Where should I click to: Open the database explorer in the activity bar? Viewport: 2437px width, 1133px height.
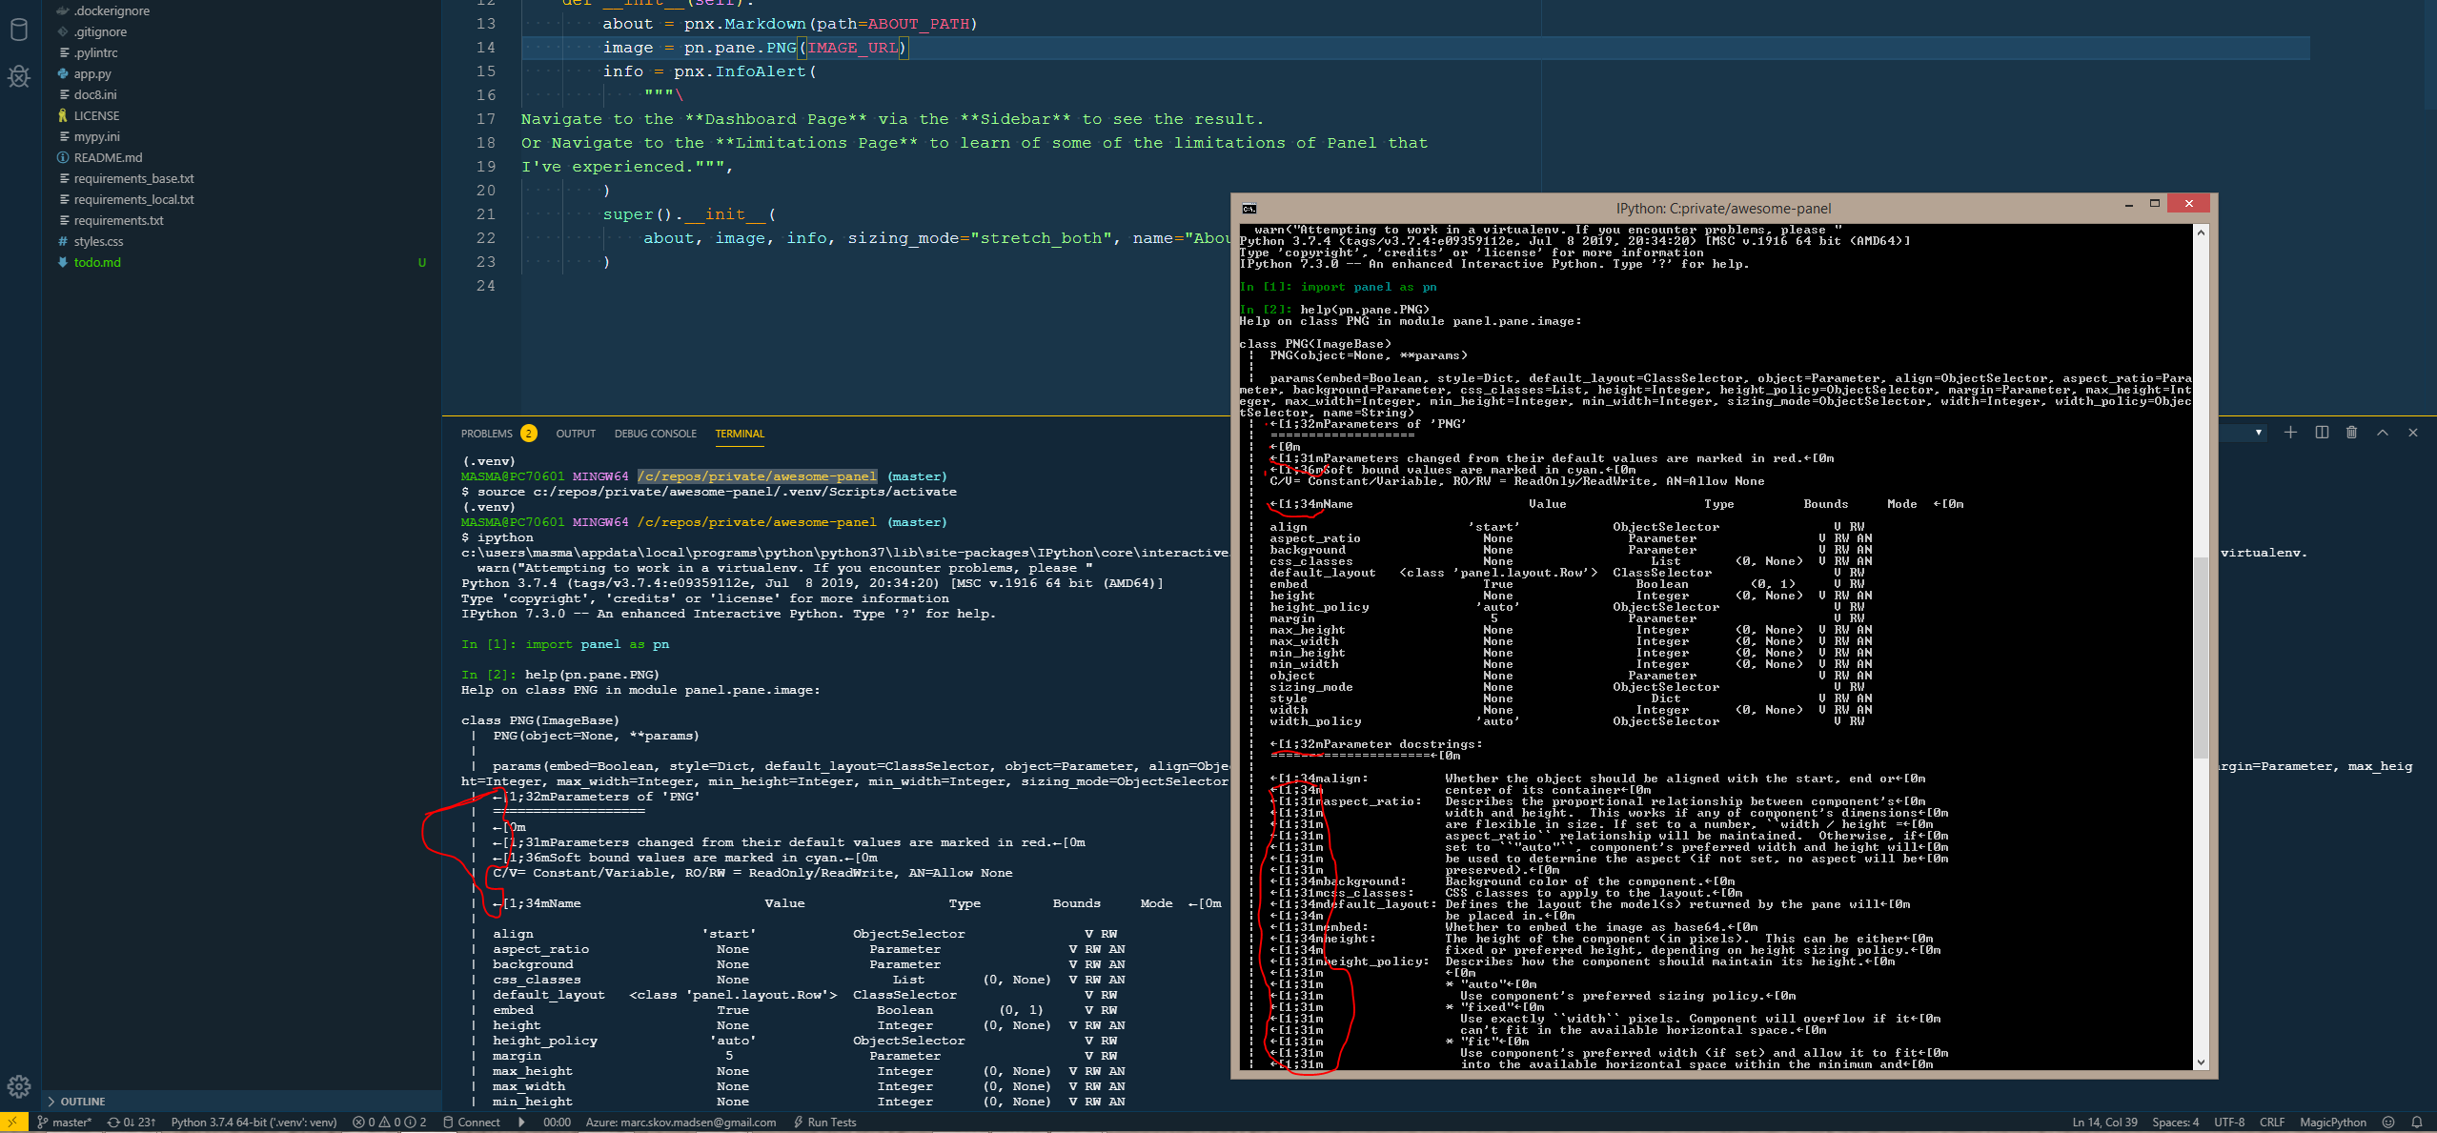(x=19, y=30)
